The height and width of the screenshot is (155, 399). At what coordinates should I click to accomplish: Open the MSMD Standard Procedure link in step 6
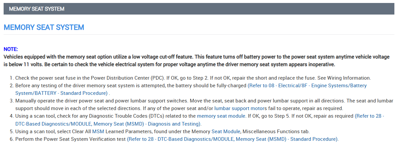232,139
